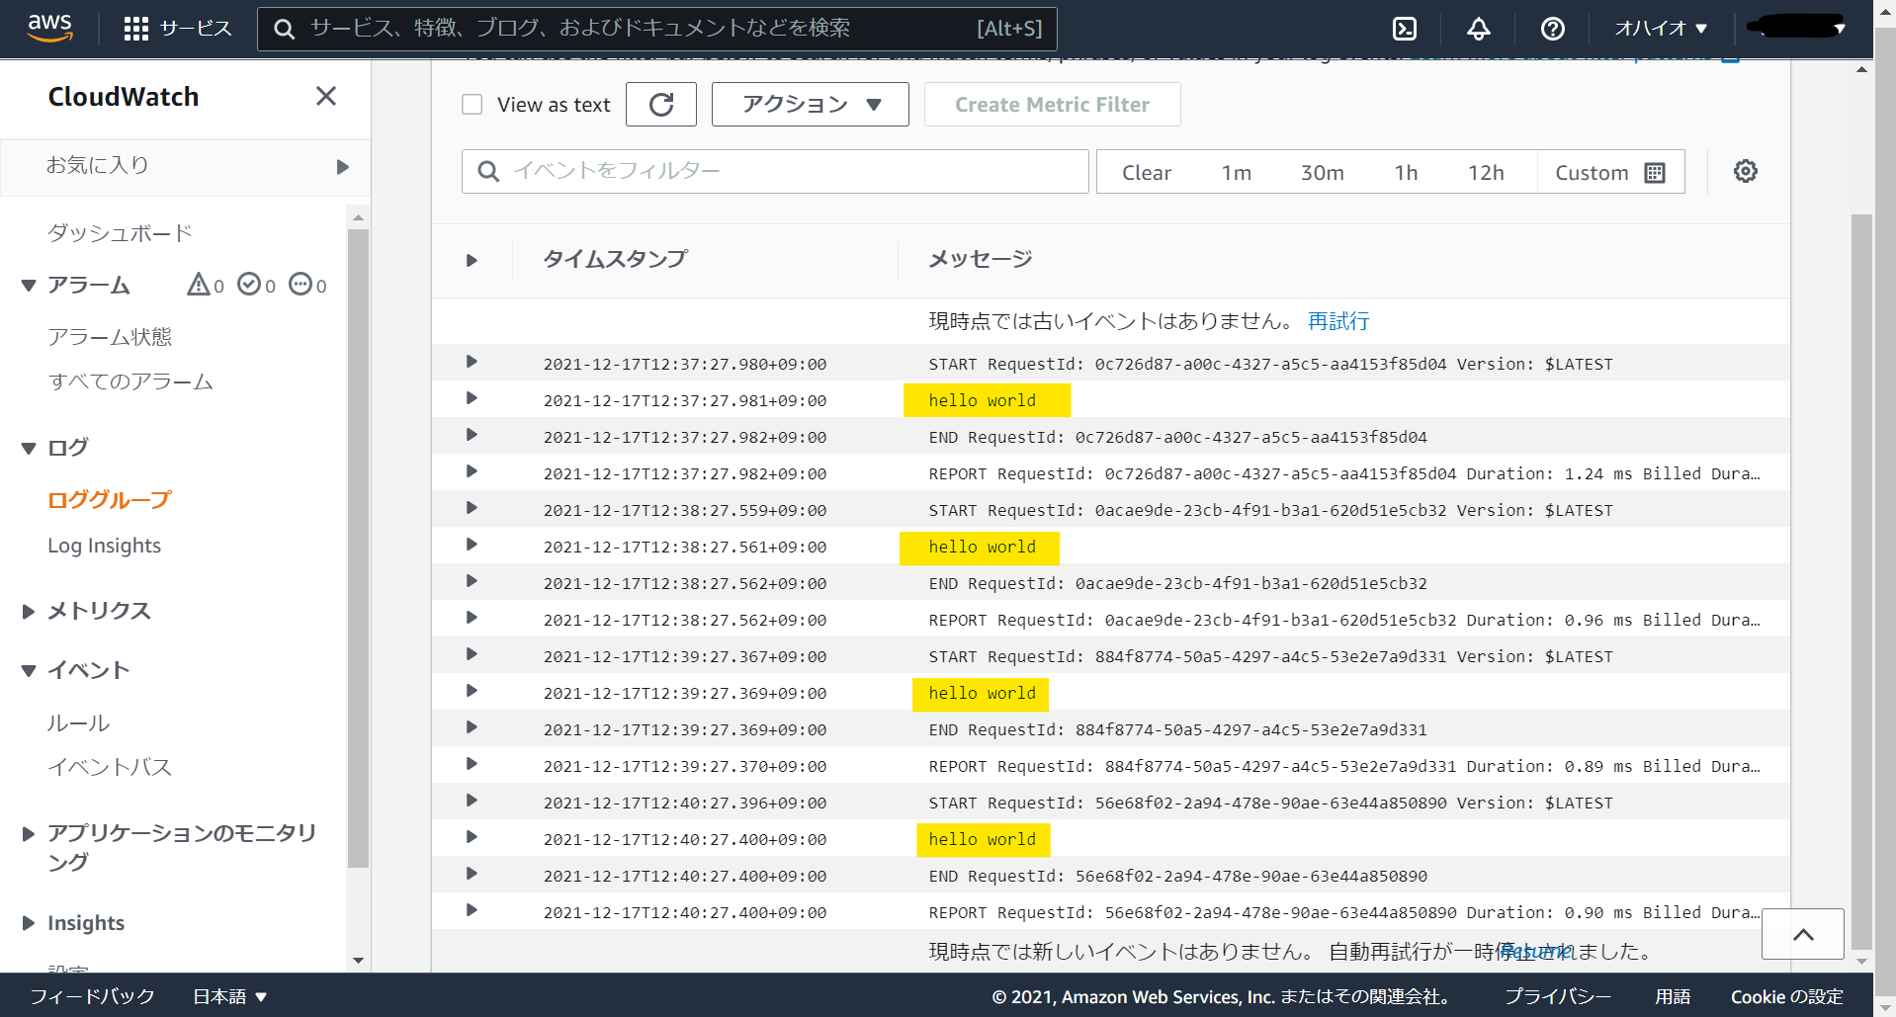Viewport: 1896px width, 1017px height.
Task: Launch AWS CloudShell terminal icon
Action: [x=1405, y=29]
